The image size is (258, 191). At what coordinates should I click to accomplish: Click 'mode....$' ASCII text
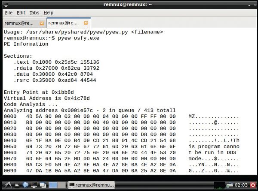pyautogui.click(x=203, y=159)
